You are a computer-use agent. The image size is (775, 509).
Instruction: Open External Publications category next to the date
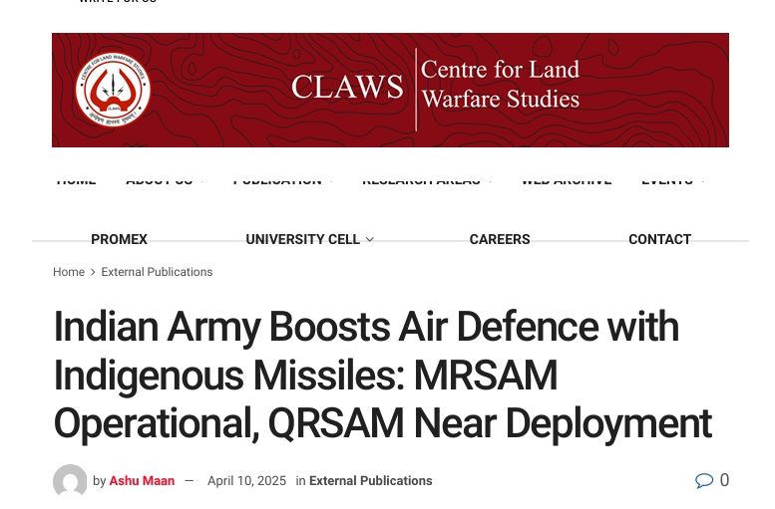371,481
